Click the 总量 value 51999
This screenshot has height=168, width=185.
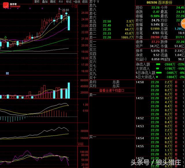click(155, 29)
